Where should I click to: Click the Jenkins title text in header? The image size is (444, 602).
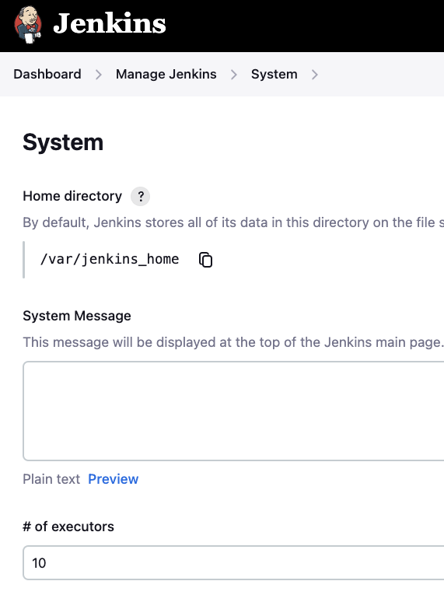point(110,24)
